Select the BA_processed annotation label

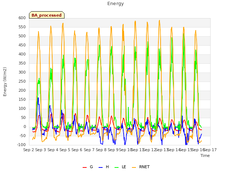[47, 15]
